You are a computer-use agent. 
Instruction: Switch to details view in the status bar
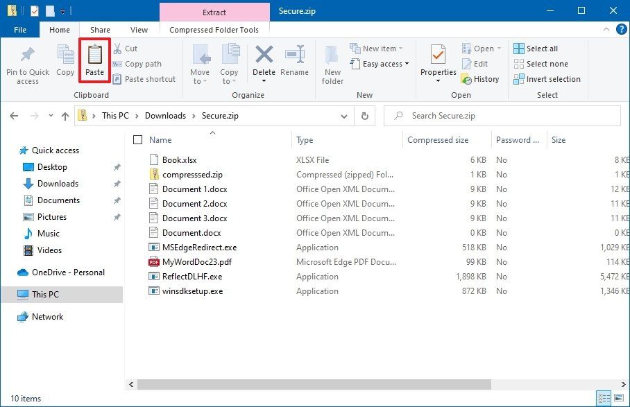[604, 397]
